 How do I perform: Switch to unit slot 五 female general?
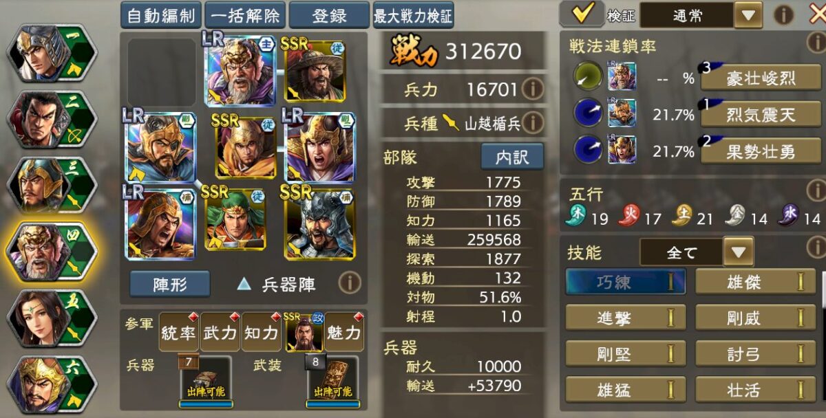[52, 318]
